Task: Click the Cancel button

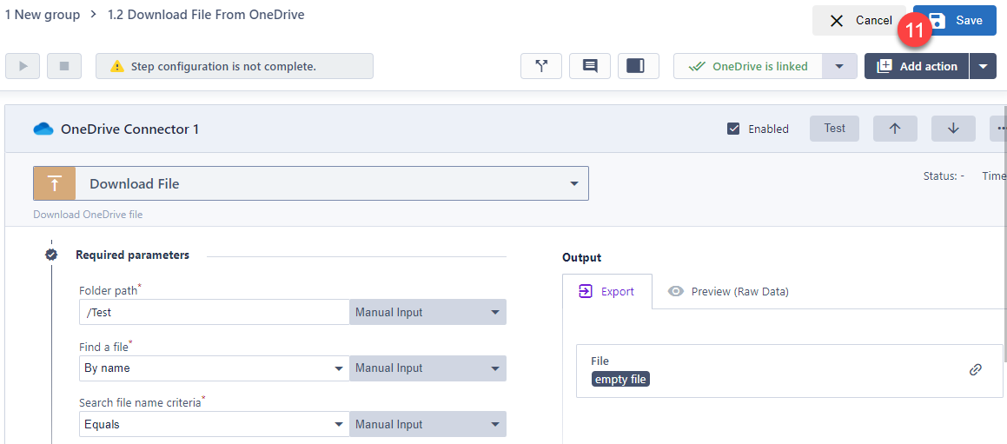Action: pos(859,21)
